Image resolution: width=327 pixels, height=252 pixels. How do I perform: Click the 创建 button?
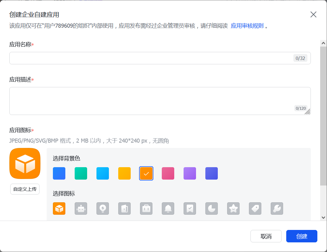point(302,236)
